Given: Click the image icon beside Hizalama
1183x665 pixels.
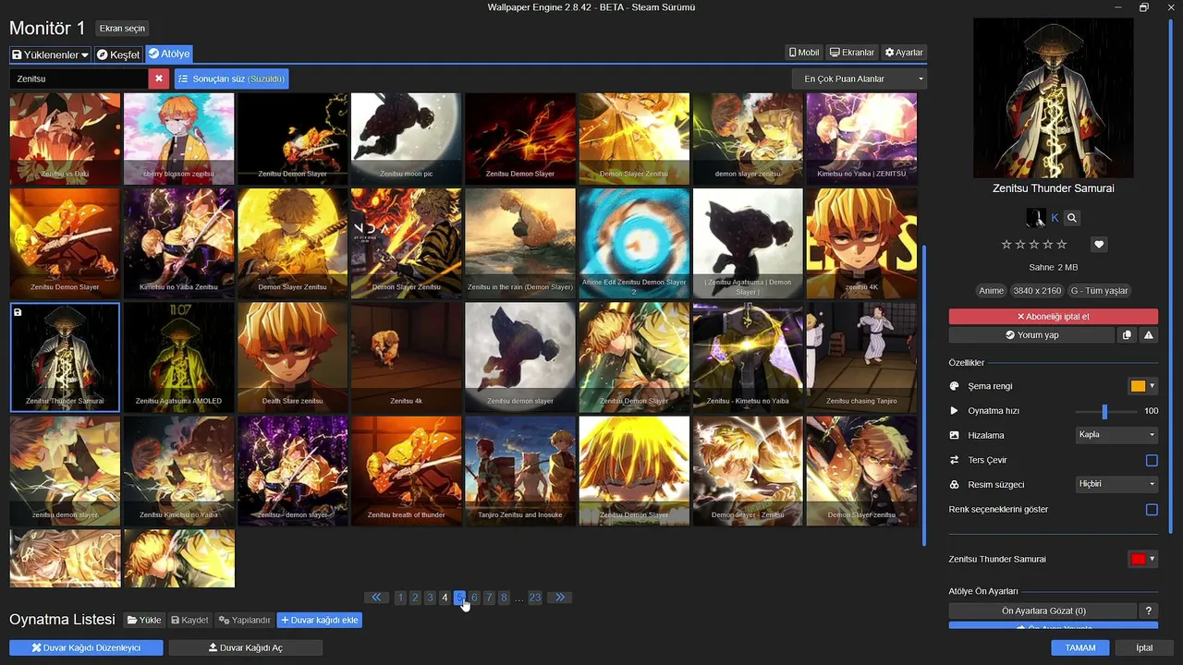Looking at the screenshot, I should coord(955,435).
